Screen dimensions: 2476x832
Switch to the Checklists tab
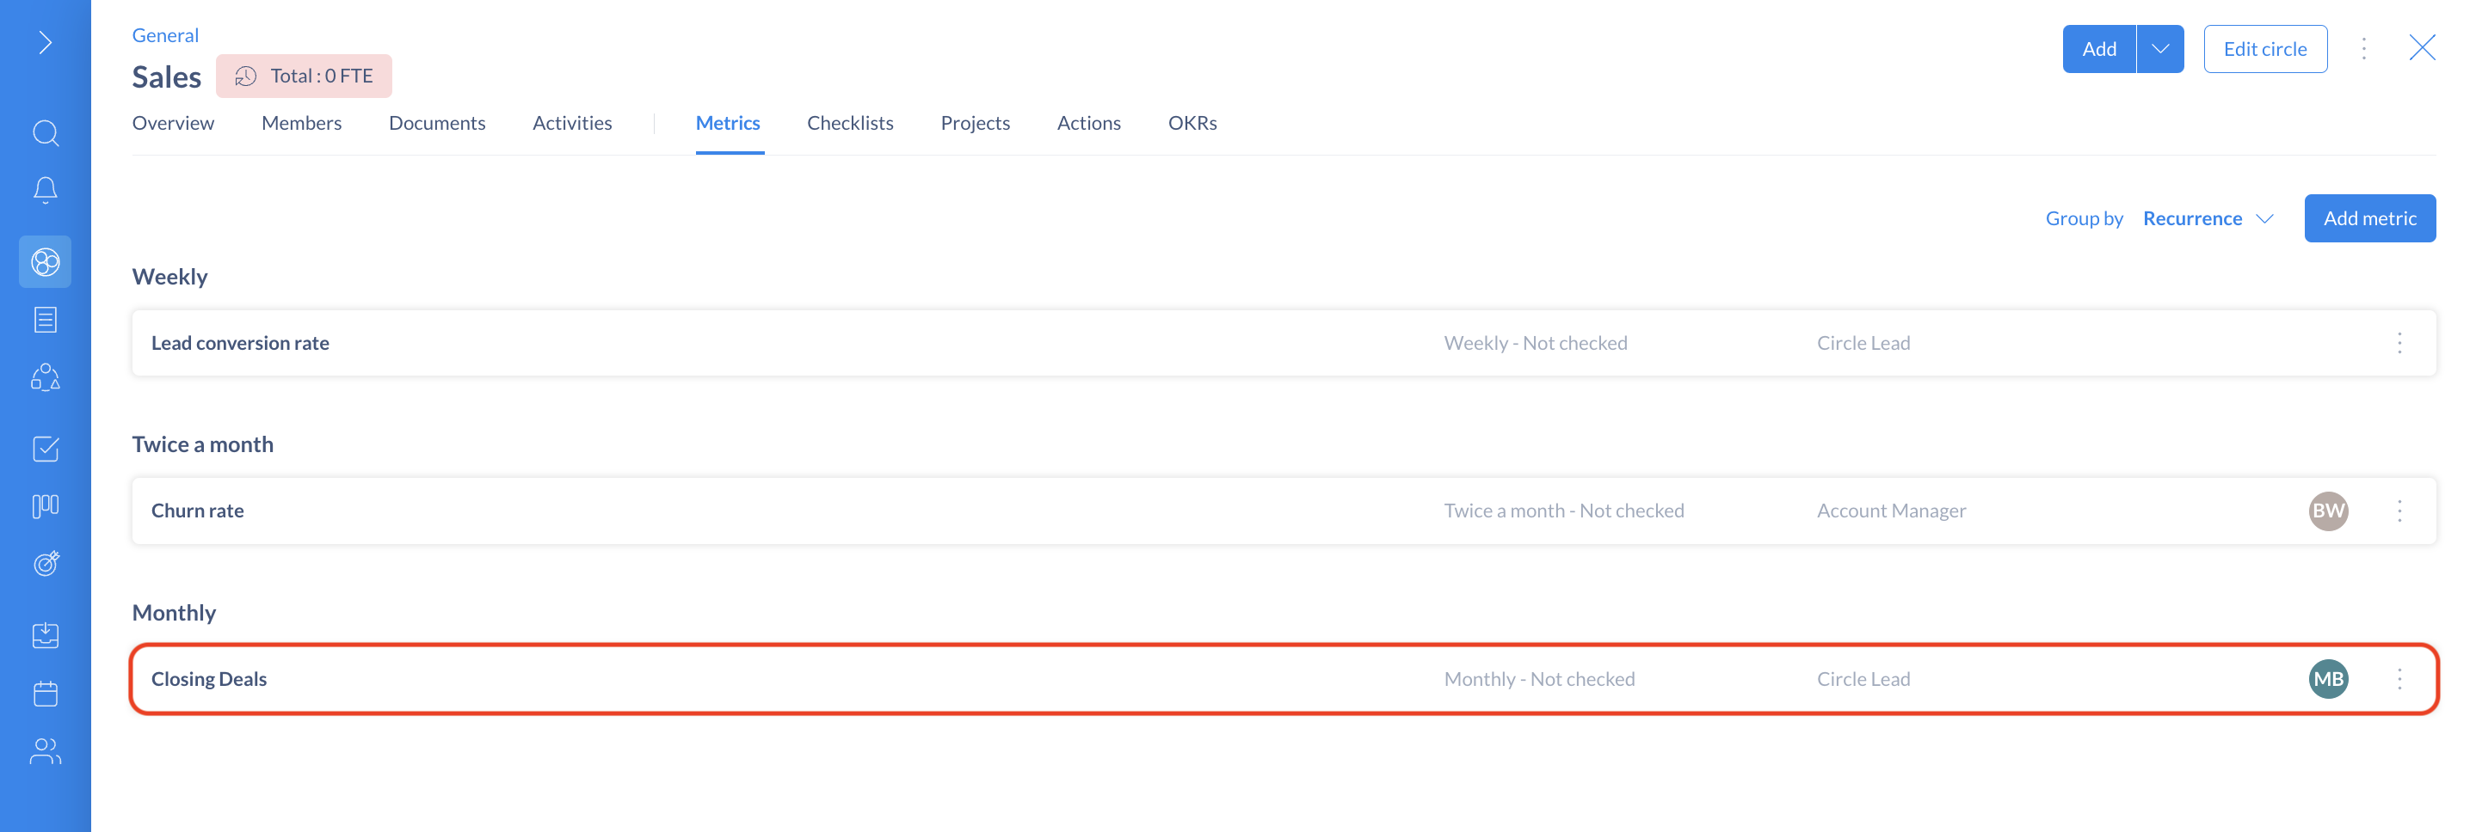pyautogui.click(x=850, y=123)
